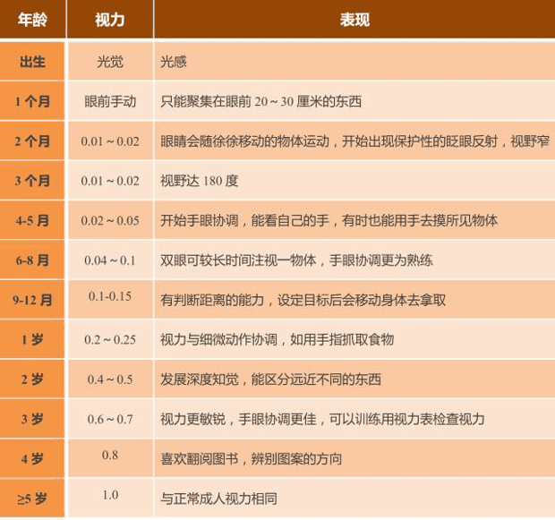Click 0.01～0.02 in the 3 个月 row
The height and width of the screenshot is (520, 555).
click(x=110, y=181)
